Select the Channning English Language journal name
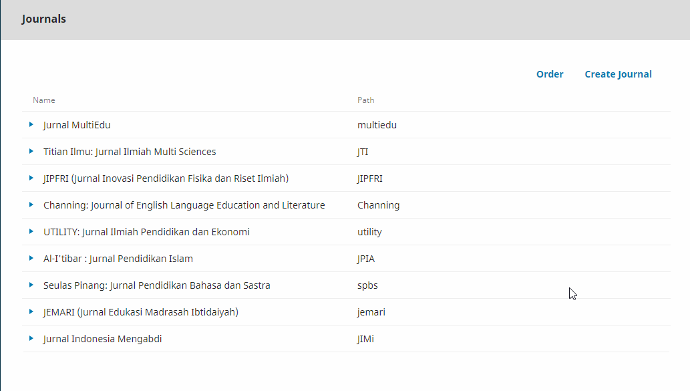This screenshot has width=690, height=391. (x=184, y=205)
